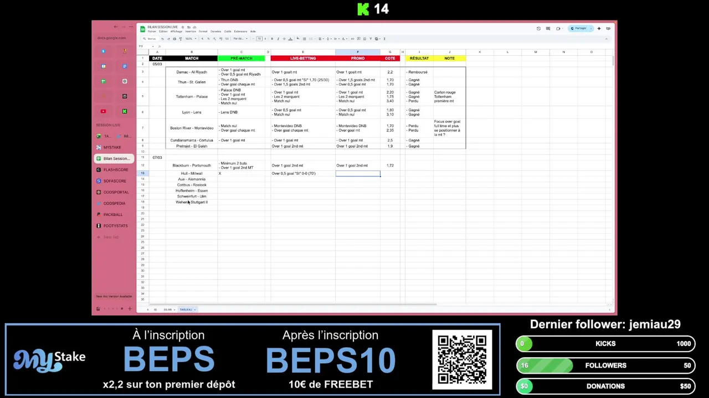
Task: Star the BILAN SESSION LIVE document
Action: click(x=183, y=27)
